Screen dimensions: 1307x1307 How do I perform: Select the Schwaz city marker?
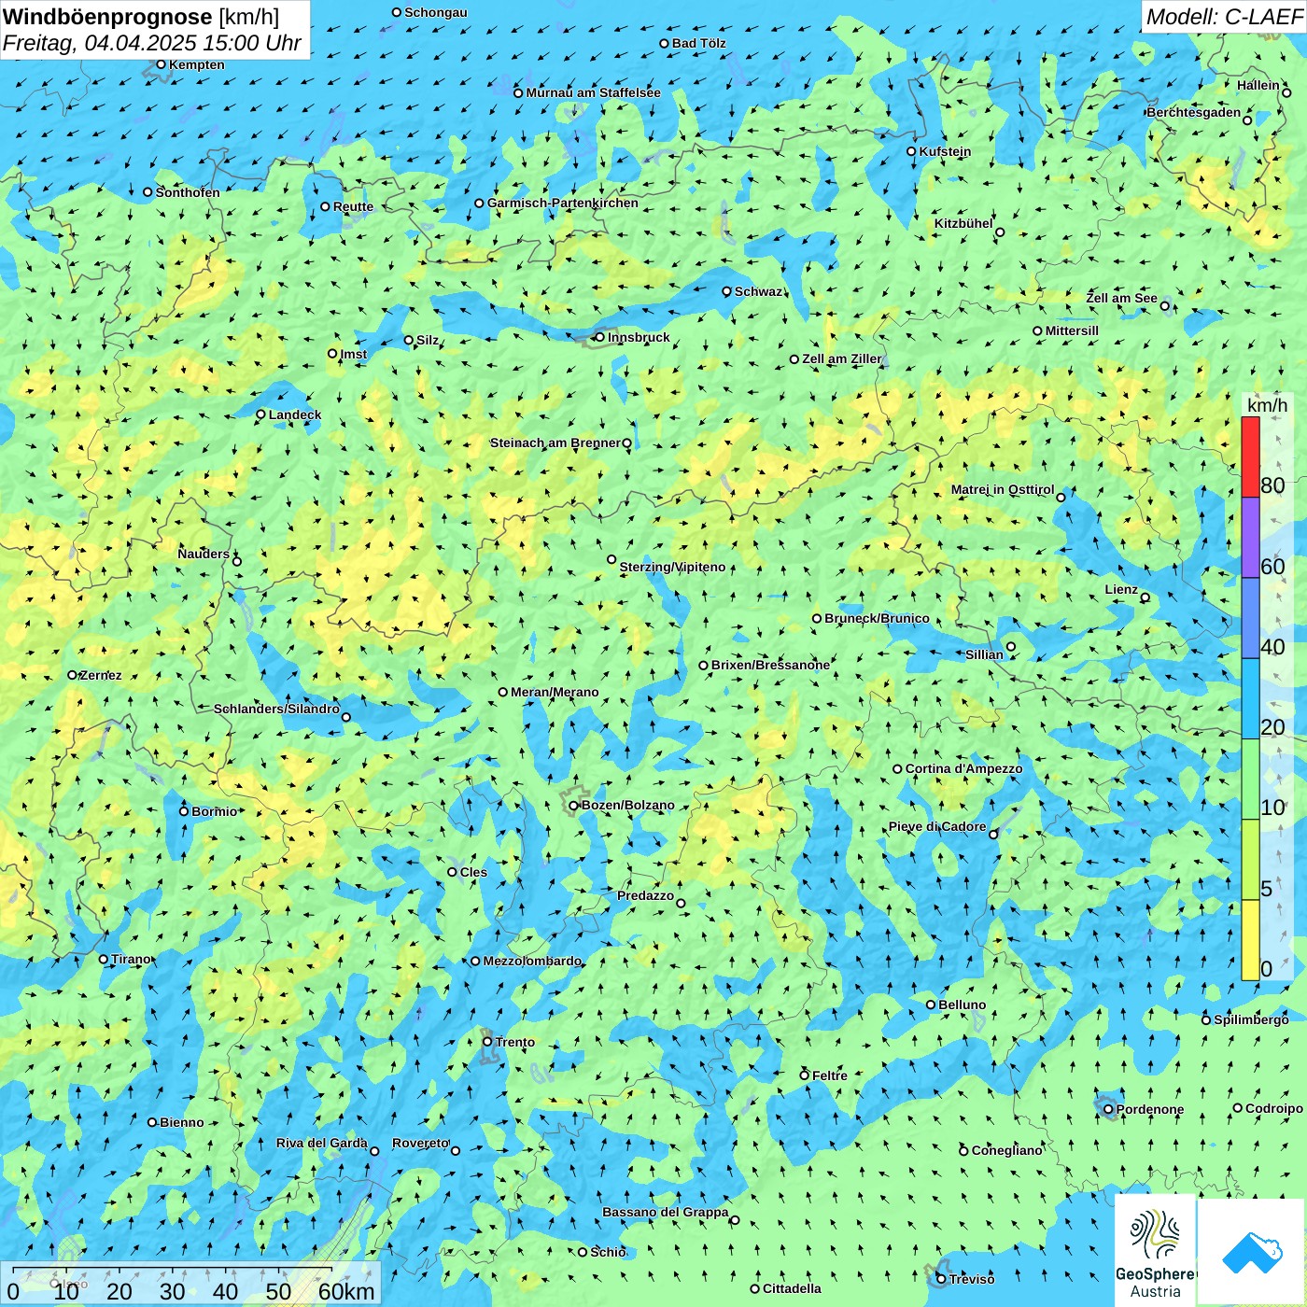[x=726, y=291]
